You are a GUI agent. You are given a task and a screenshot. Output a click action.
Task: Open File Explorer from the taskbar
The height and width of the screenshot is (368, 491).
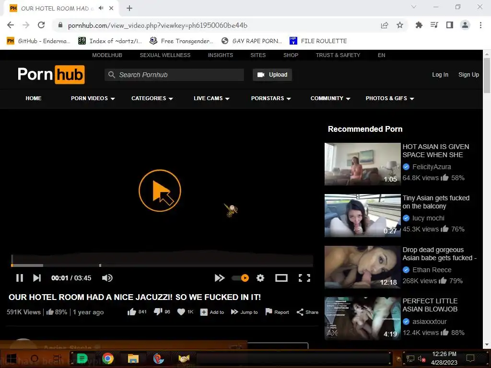[133, 358]
